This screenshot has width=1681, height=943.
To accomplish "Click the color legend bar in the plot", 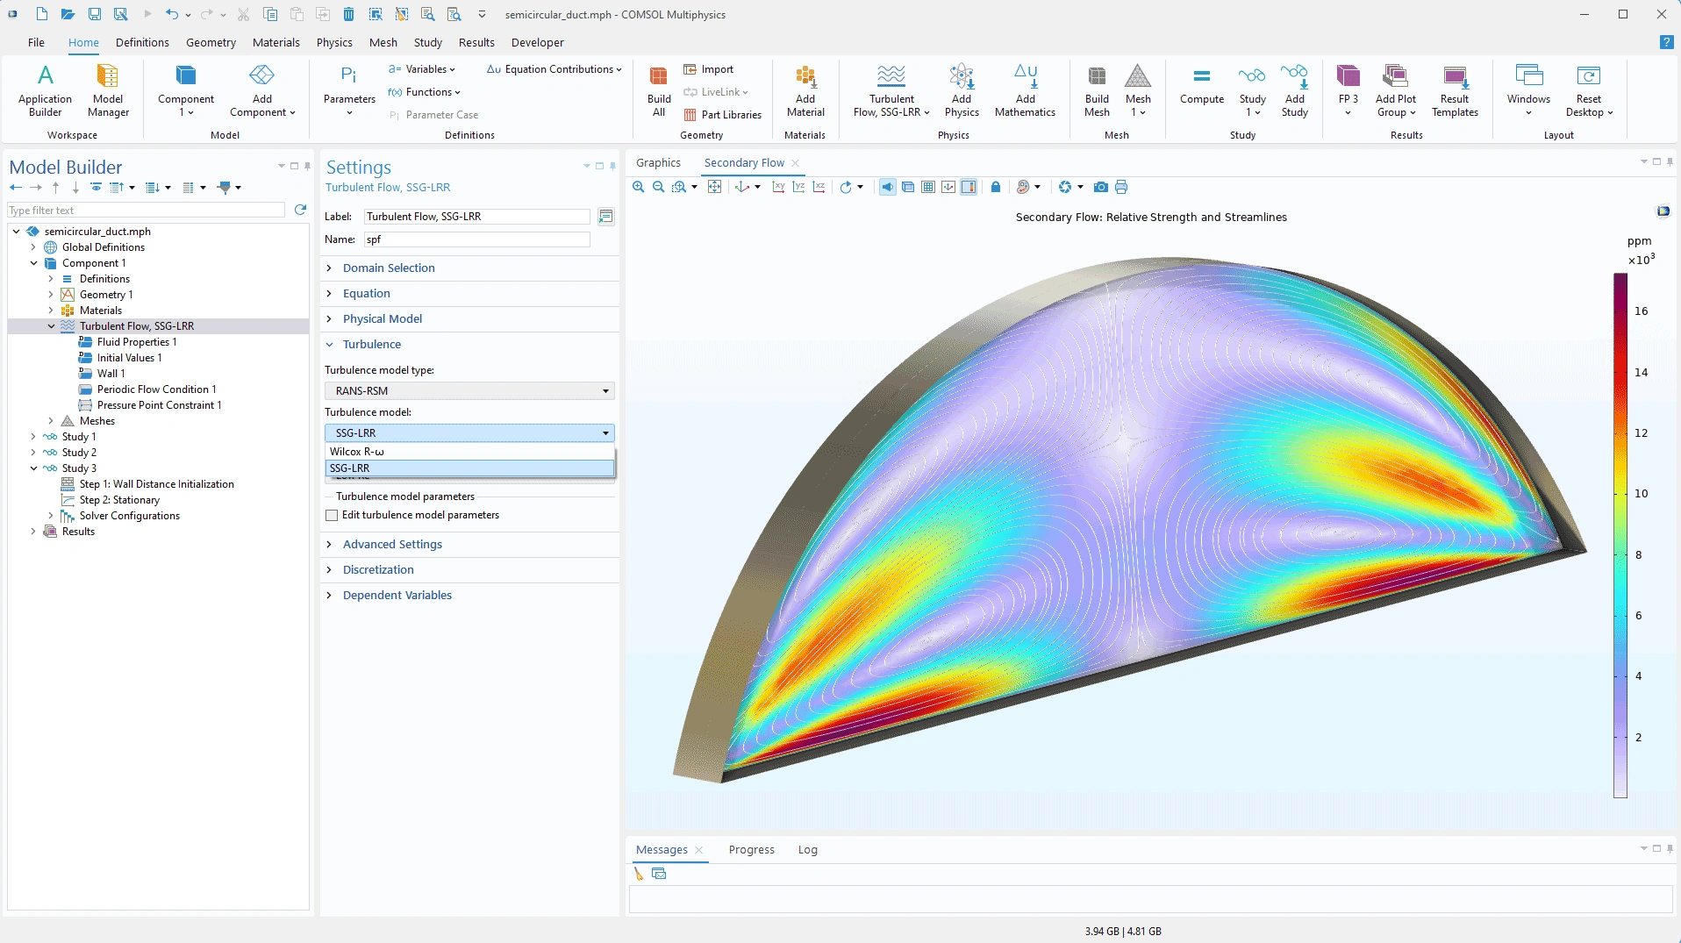I will point(1620,535).
